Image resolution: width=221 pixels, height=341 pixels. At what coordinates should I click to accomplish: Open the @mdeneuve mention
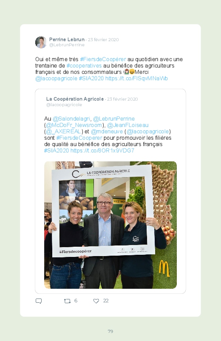pos(107,131)
